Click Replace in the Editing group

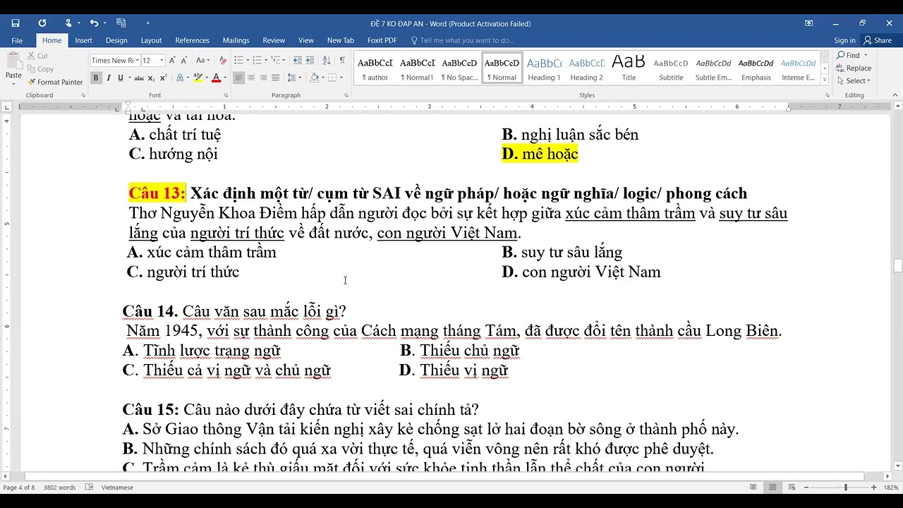click(x=854, y=68)
